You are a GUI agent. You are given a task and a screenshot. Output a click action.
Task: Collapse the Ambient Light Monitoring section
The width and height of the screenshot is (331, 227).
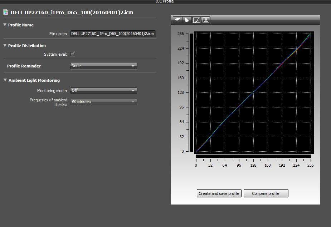pos(5,80)
